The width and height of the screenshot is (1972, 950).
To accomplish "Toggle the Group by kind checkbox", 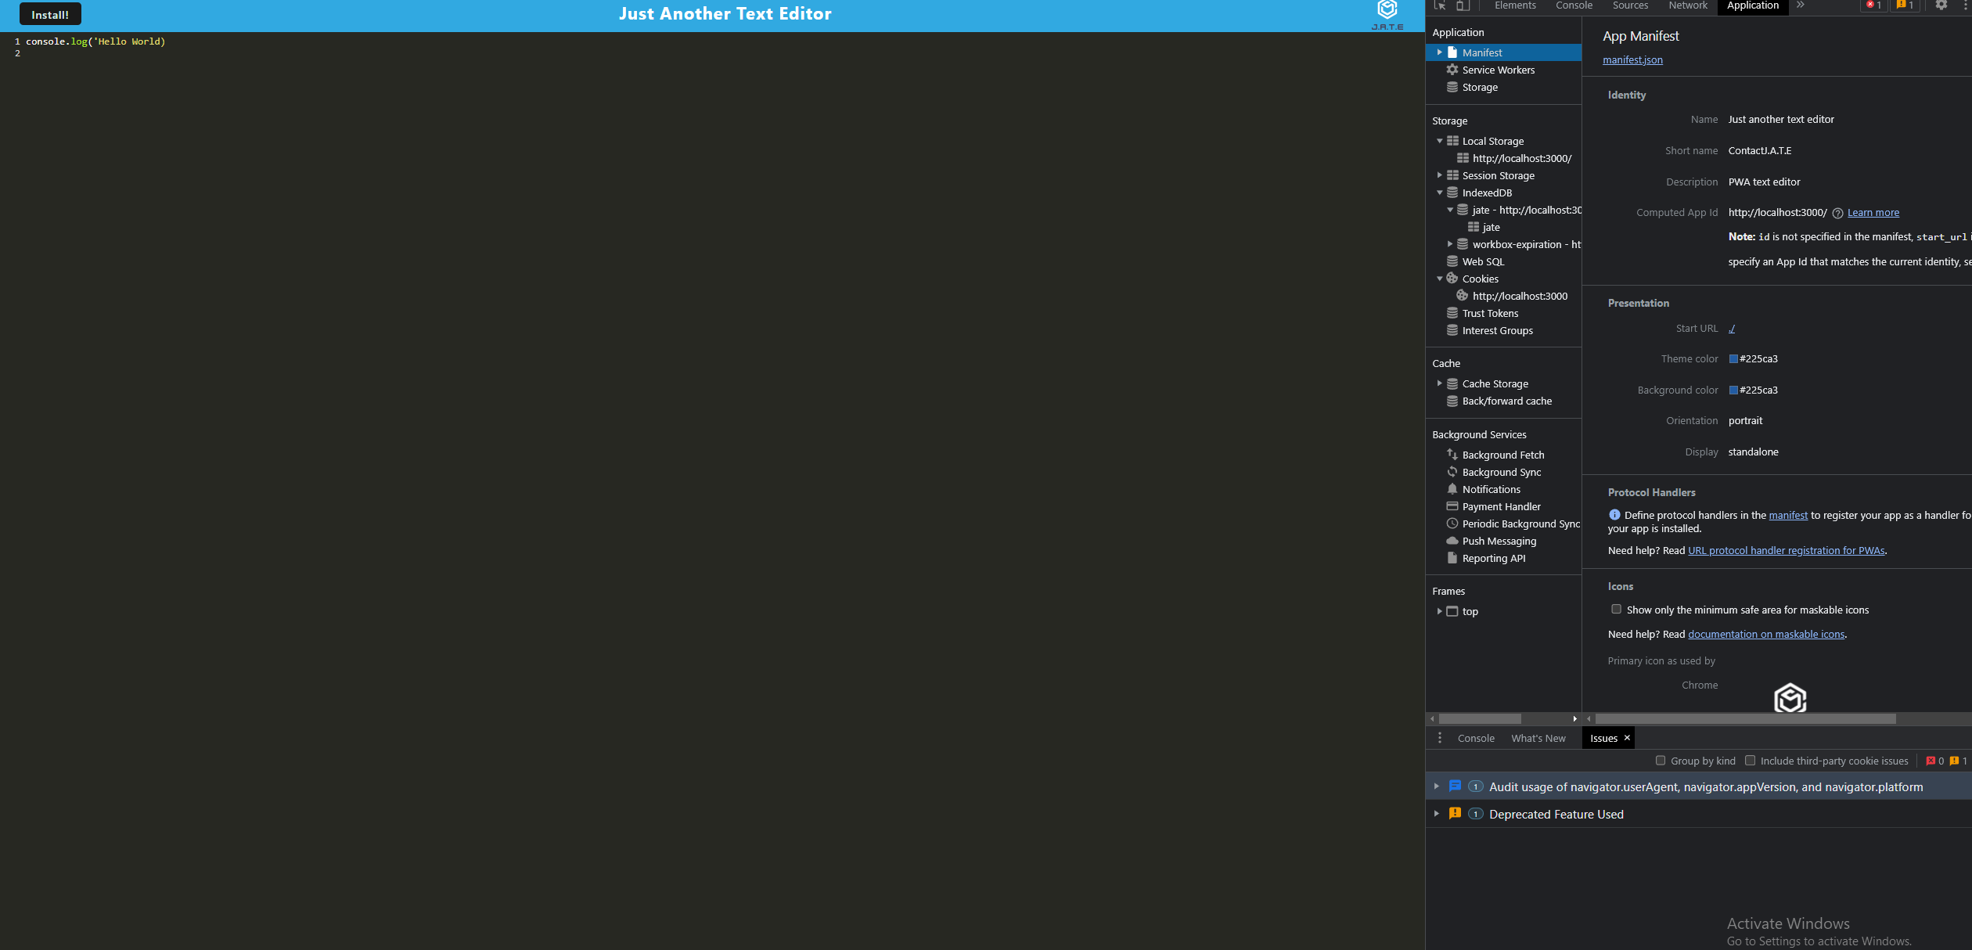I will pos(1661,761).
